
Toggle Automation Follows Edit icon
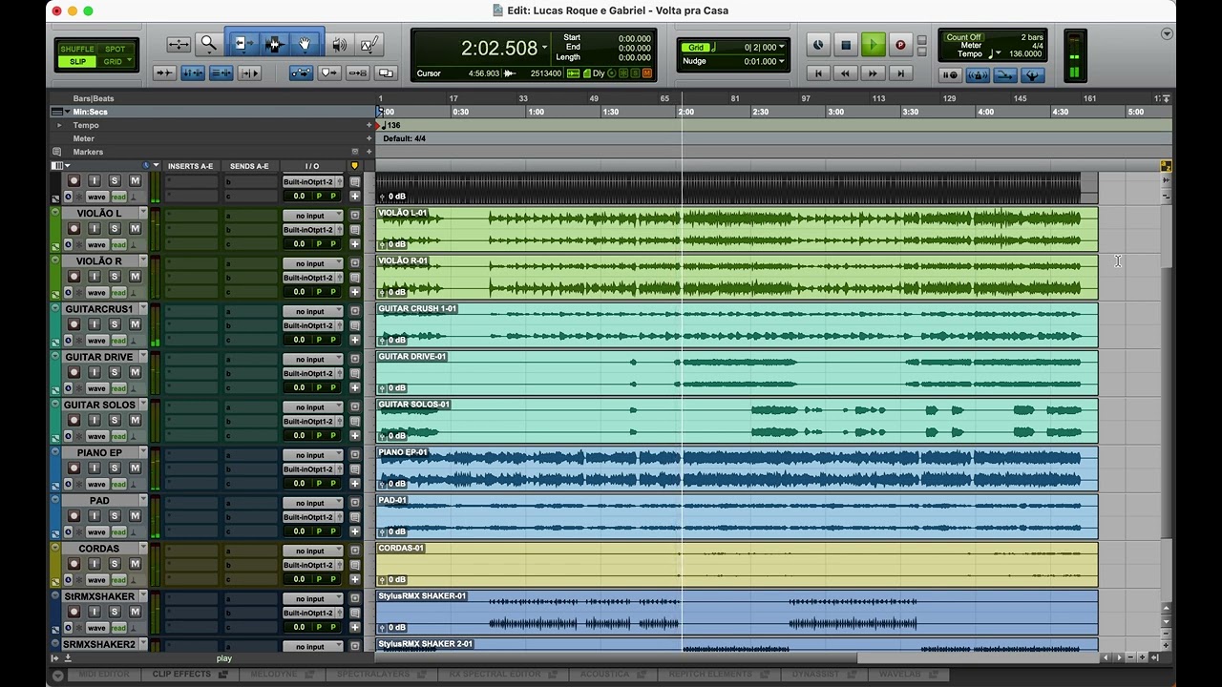tap(301, 73)
